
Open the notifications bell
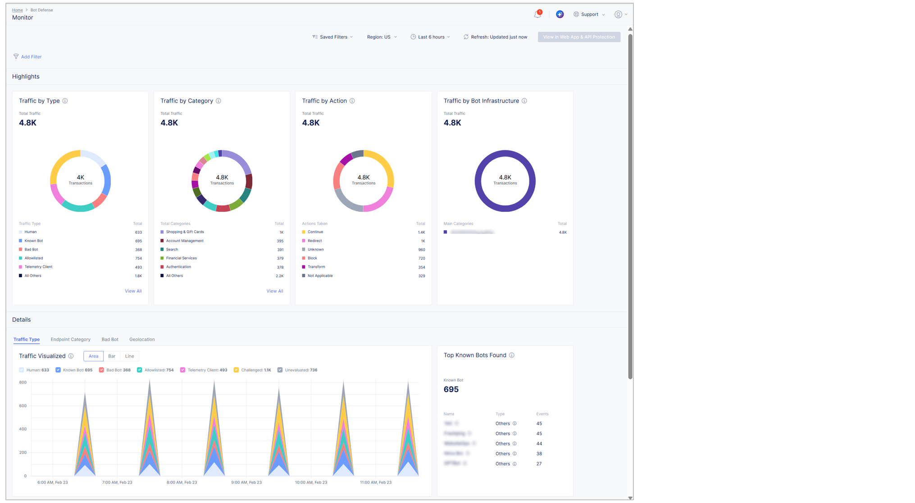point(537,14)
